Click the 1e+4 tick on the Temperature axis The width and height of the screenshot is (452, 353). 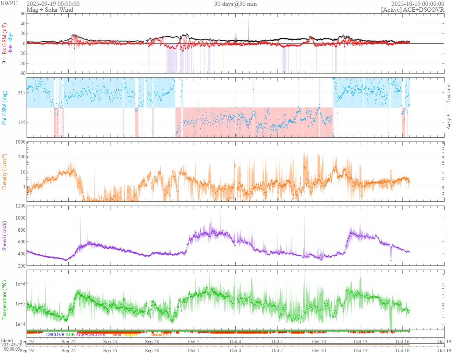tap(20, 324)
